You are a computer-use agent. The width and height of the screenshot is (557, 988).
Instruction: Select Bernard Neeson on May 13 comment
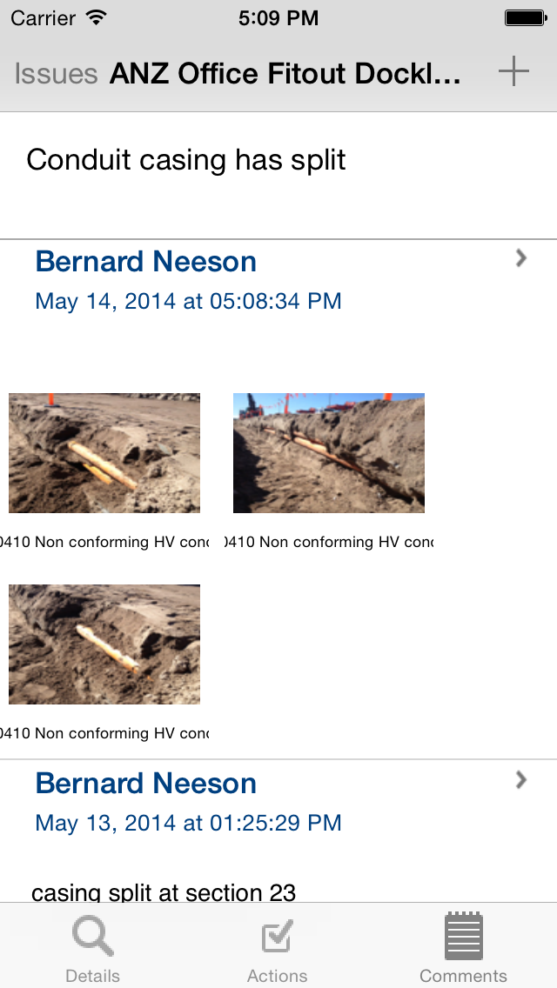pyautogui.click(x=146, y=784)
